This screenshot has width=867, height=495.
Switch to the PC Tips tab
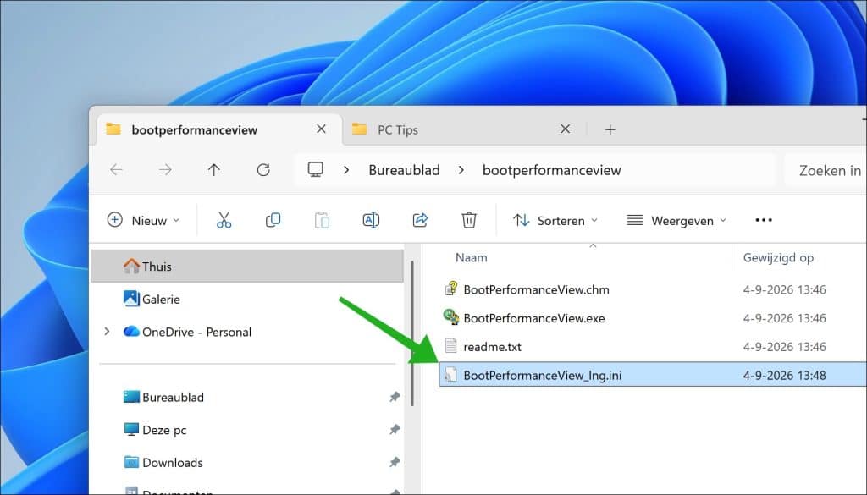465,129
